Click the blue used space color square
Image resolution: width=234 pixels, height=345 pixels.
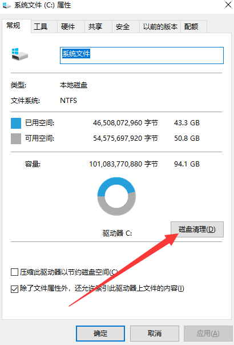coord(16,123)
